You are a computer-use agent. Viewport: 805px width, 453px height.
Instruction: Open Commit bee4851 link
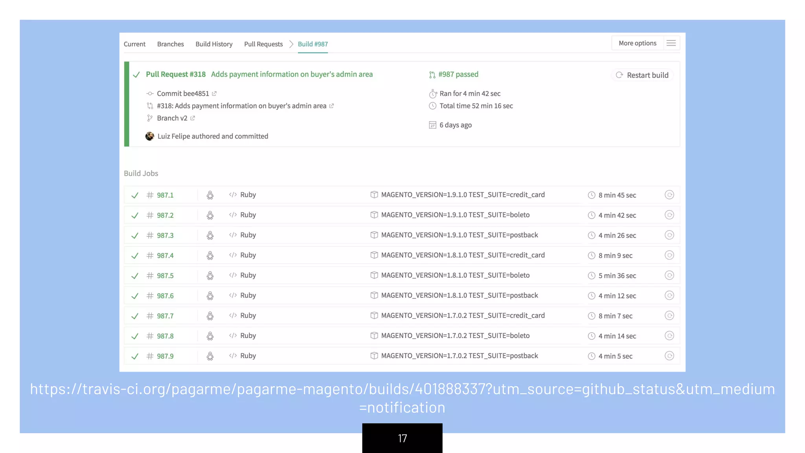[x=183, y=94]
